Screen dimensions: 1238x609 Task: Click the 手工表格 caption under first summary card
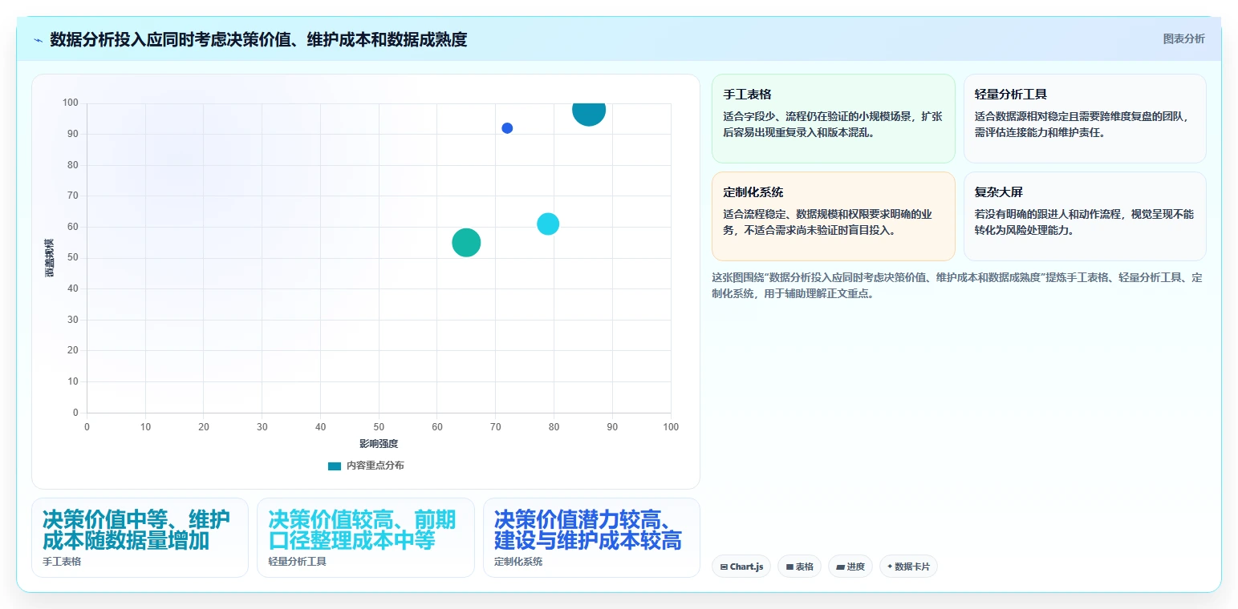tap(62, 562)
